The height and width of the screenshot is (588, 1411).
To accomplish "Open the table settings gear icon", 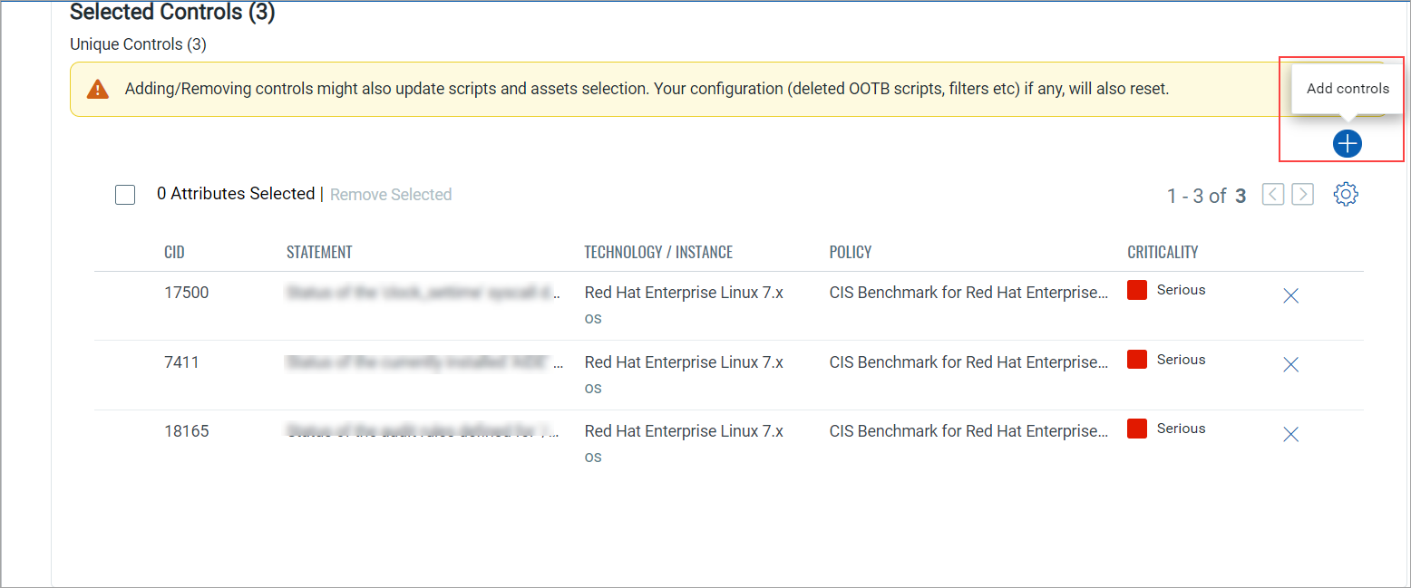I will click(1346, 194).
